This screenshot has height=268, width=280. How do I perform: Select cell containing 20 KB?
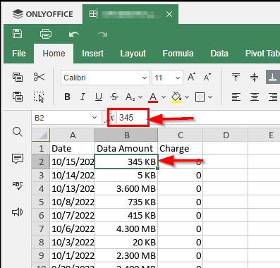(126, 242)
